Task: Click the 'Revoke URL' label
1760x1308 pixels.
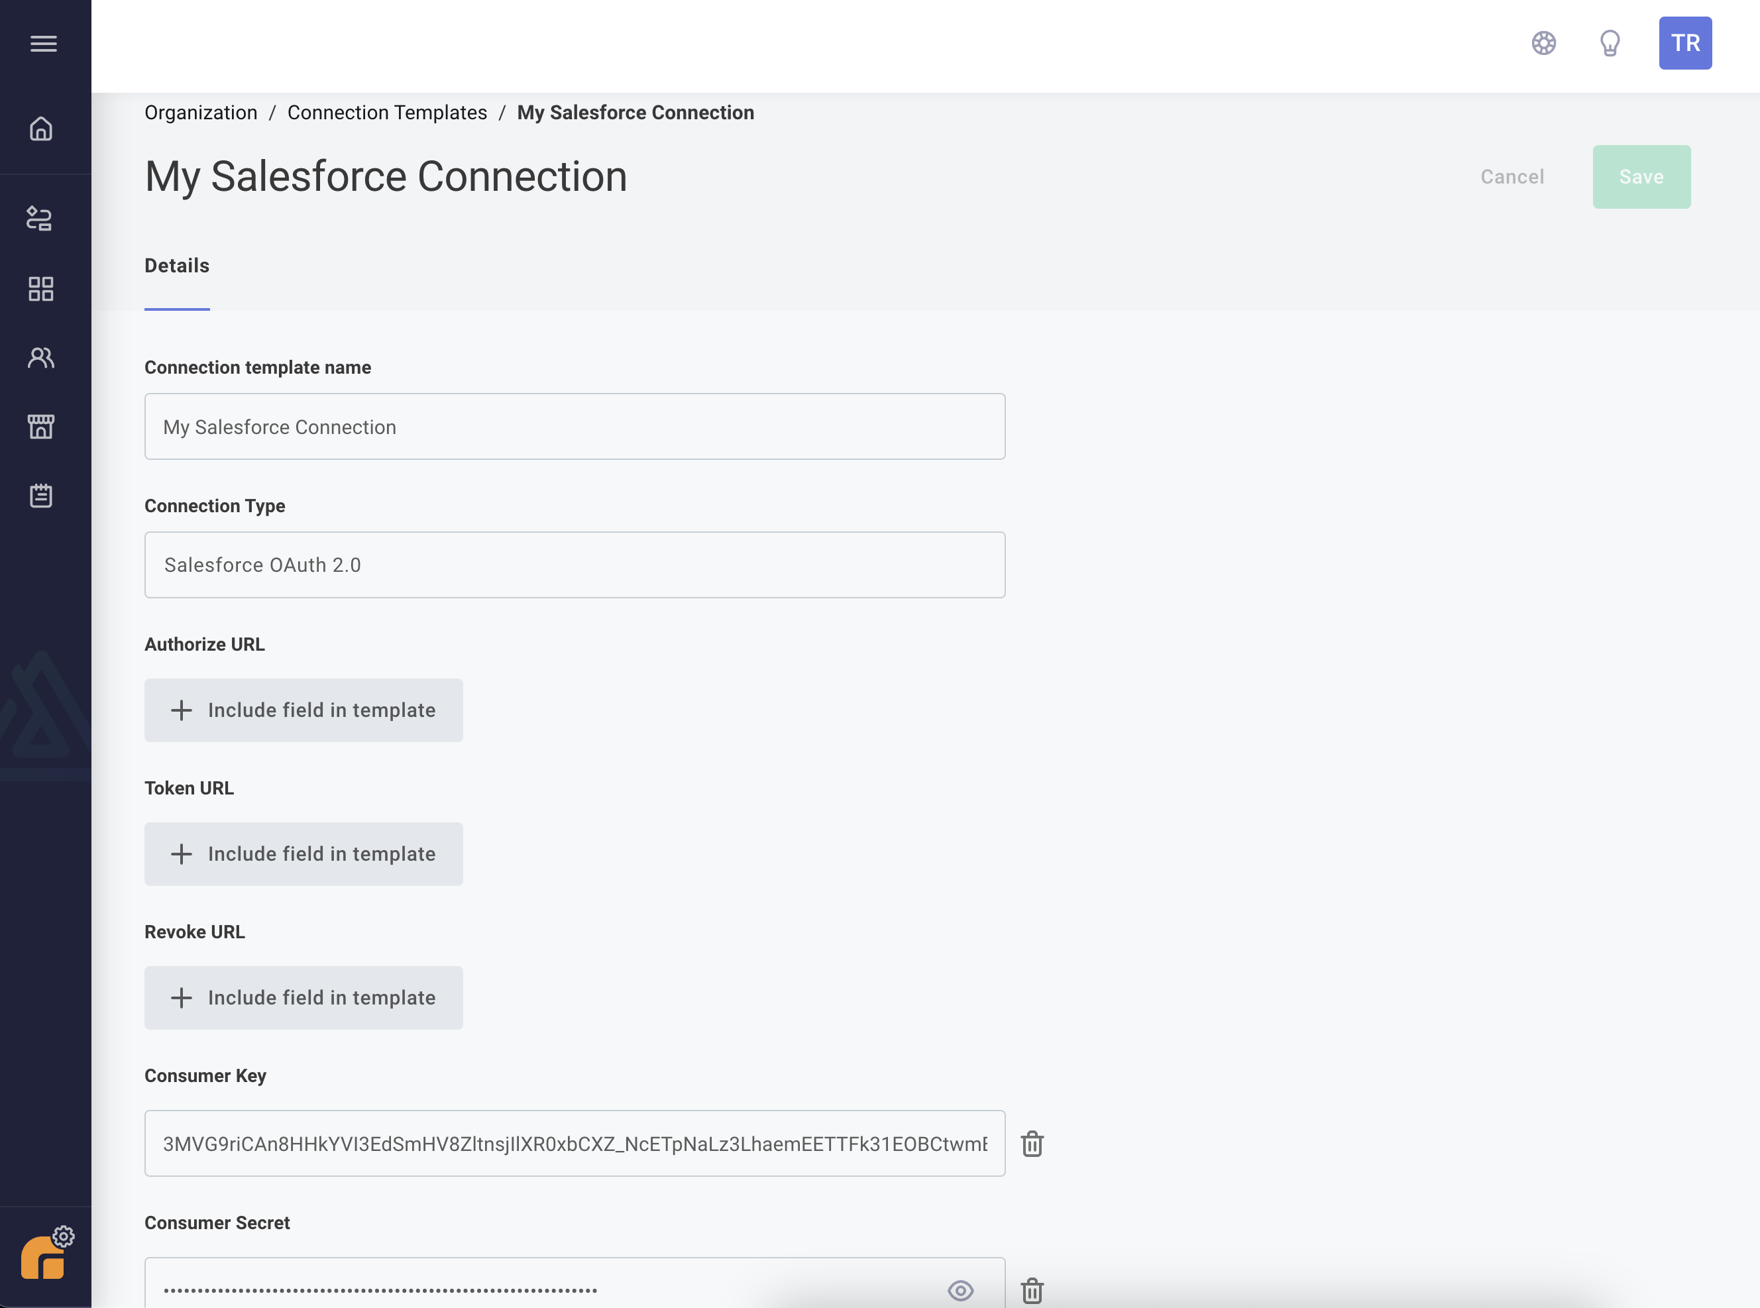Action: [194, 932]
